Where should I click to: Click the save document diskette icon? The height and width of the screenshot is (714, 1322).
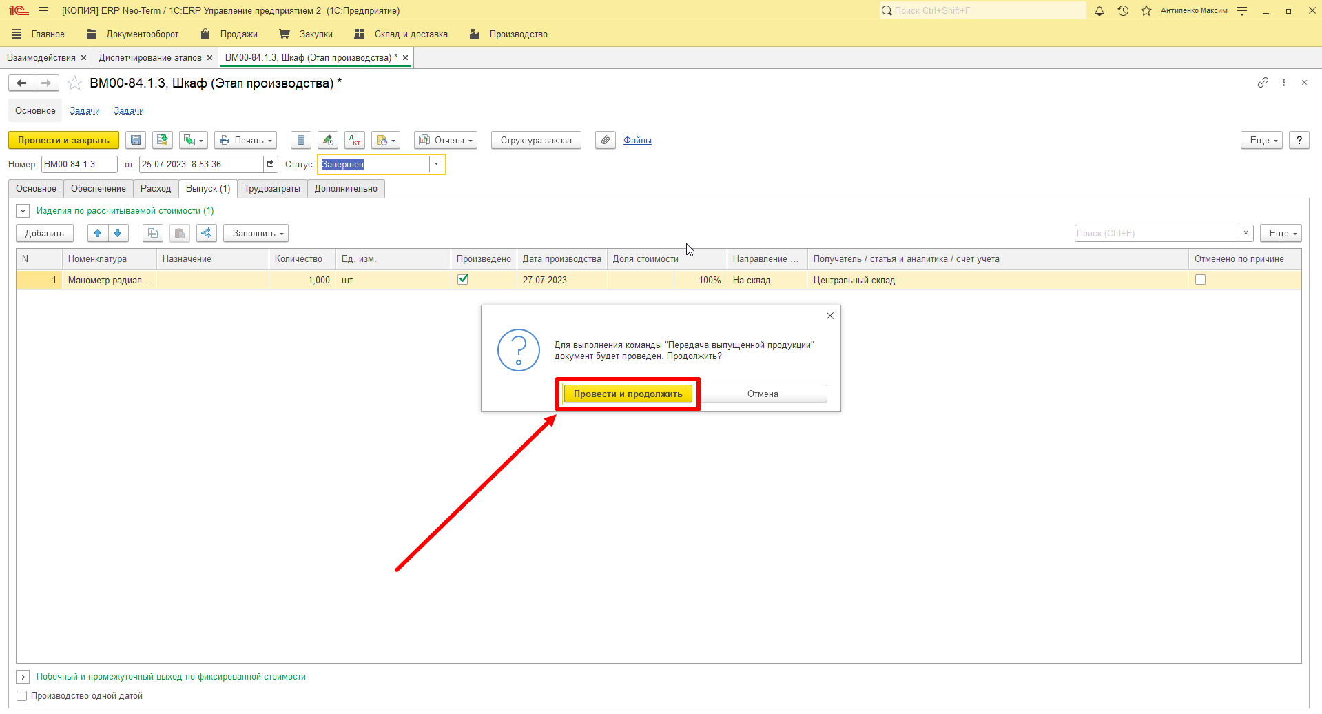[x=136, y=140]
